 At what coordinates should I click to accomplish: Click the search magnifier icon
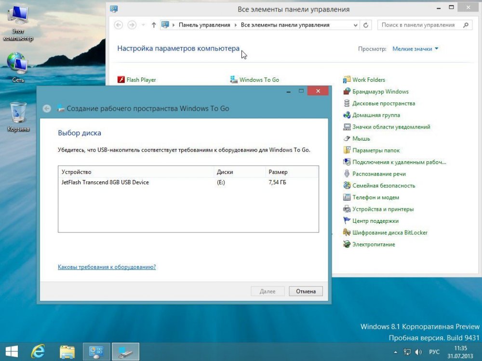pos(466,25)
